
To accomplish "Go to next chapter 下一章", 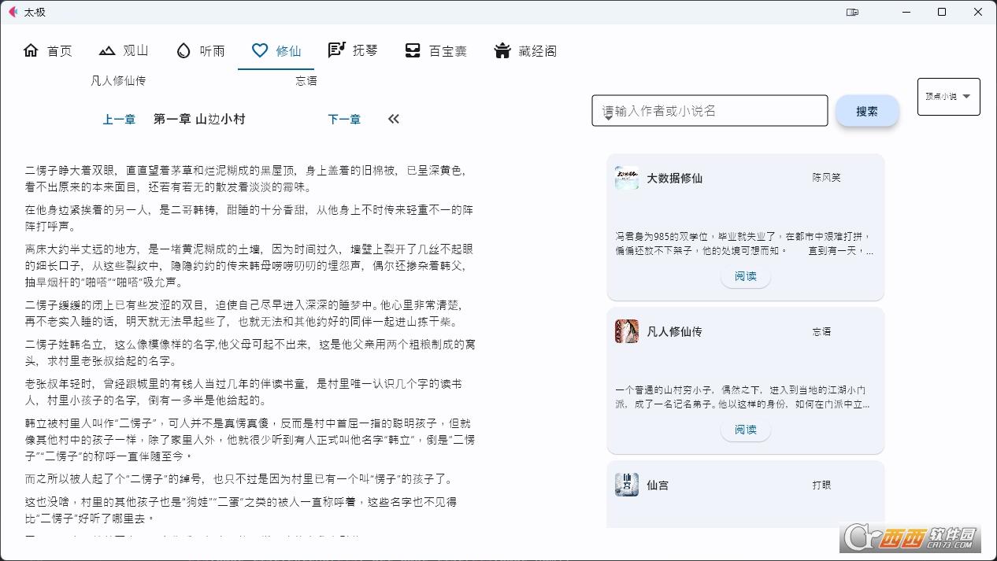I will point(344,120).
